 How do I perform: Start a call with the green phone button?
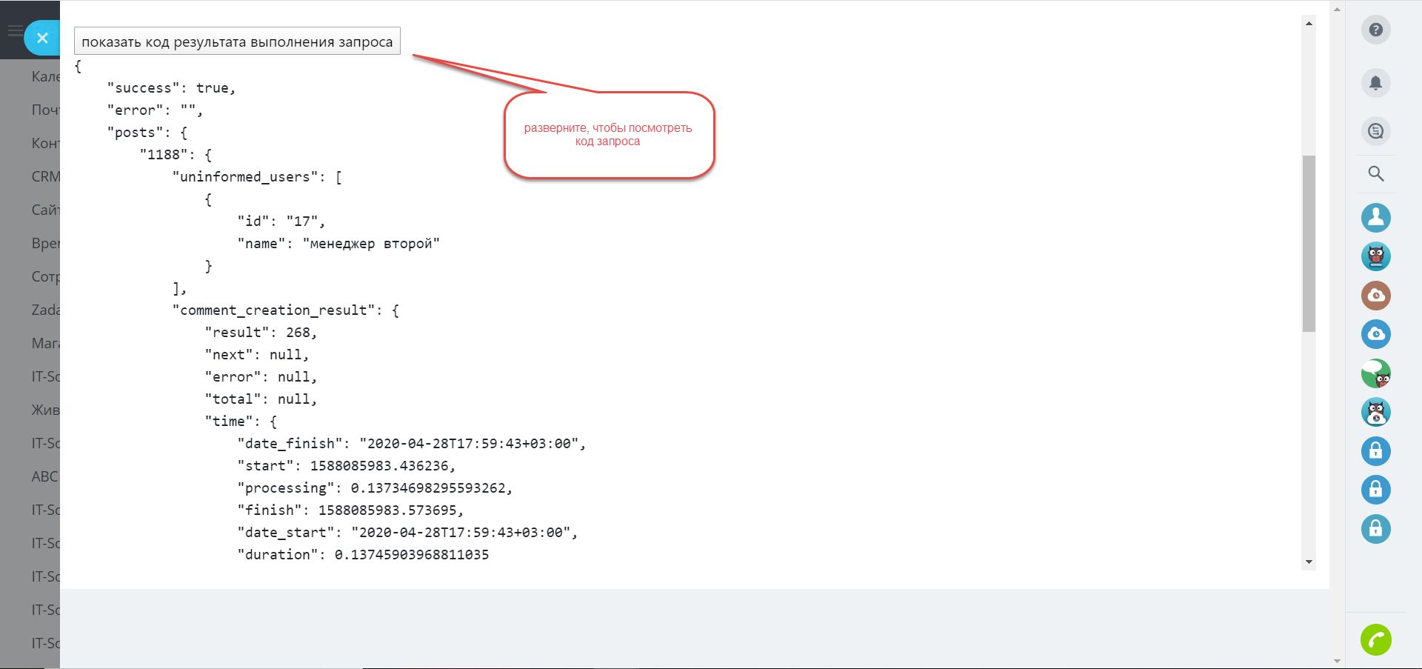(x=1375, y=640)
